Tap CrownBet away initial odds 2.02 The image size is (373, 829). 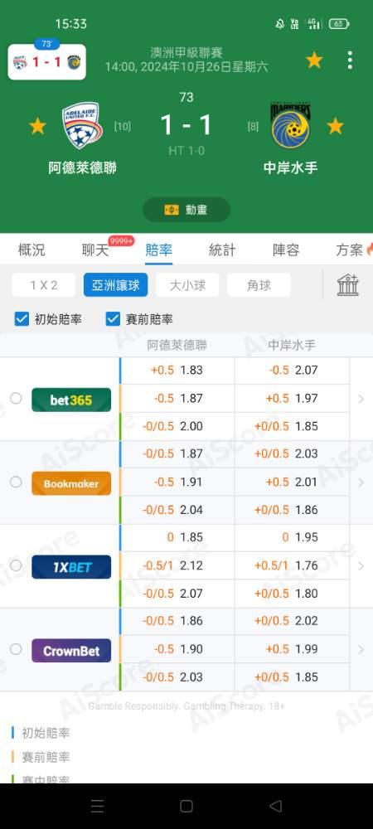tap(307, 621)
